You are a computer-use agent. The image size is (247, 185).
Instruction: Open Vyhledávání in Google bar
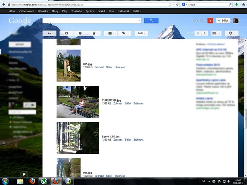pos(26,11)
